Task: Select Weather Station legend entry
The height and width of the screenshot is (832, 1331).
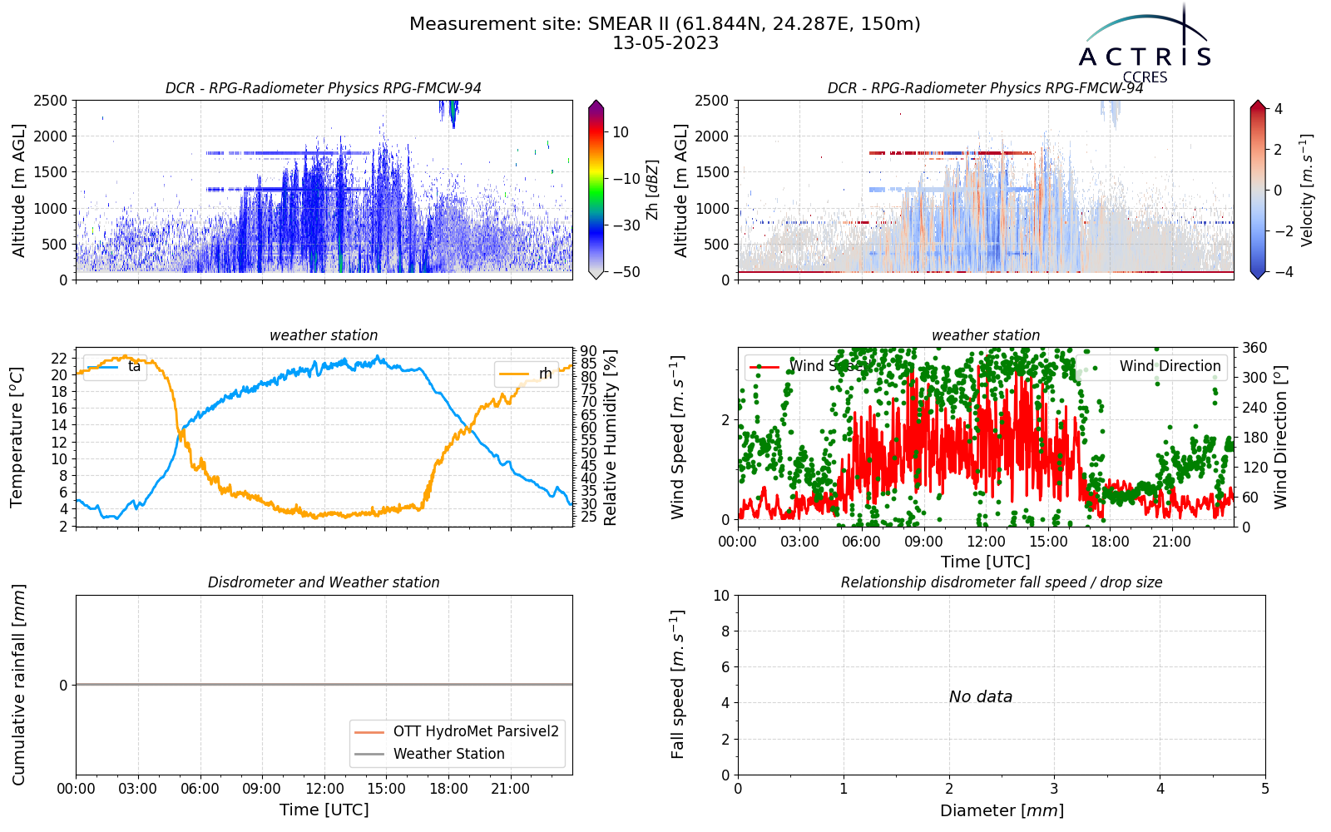Action: pyautogui.click(x=430, y=754)
